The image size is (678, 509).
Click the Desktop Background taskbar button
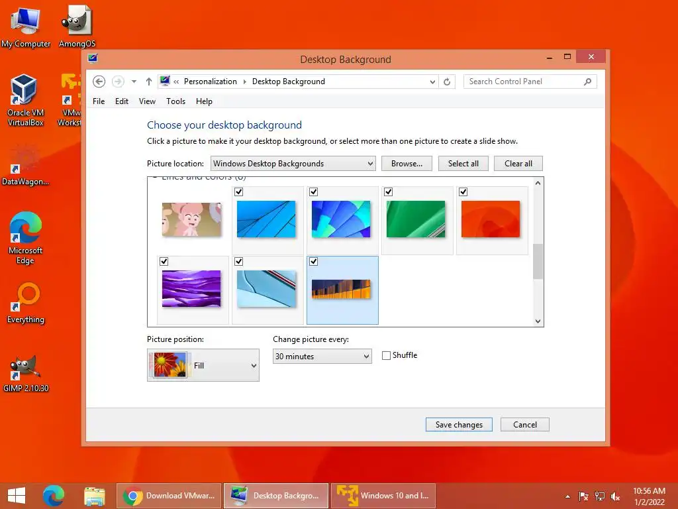[276, 496]
